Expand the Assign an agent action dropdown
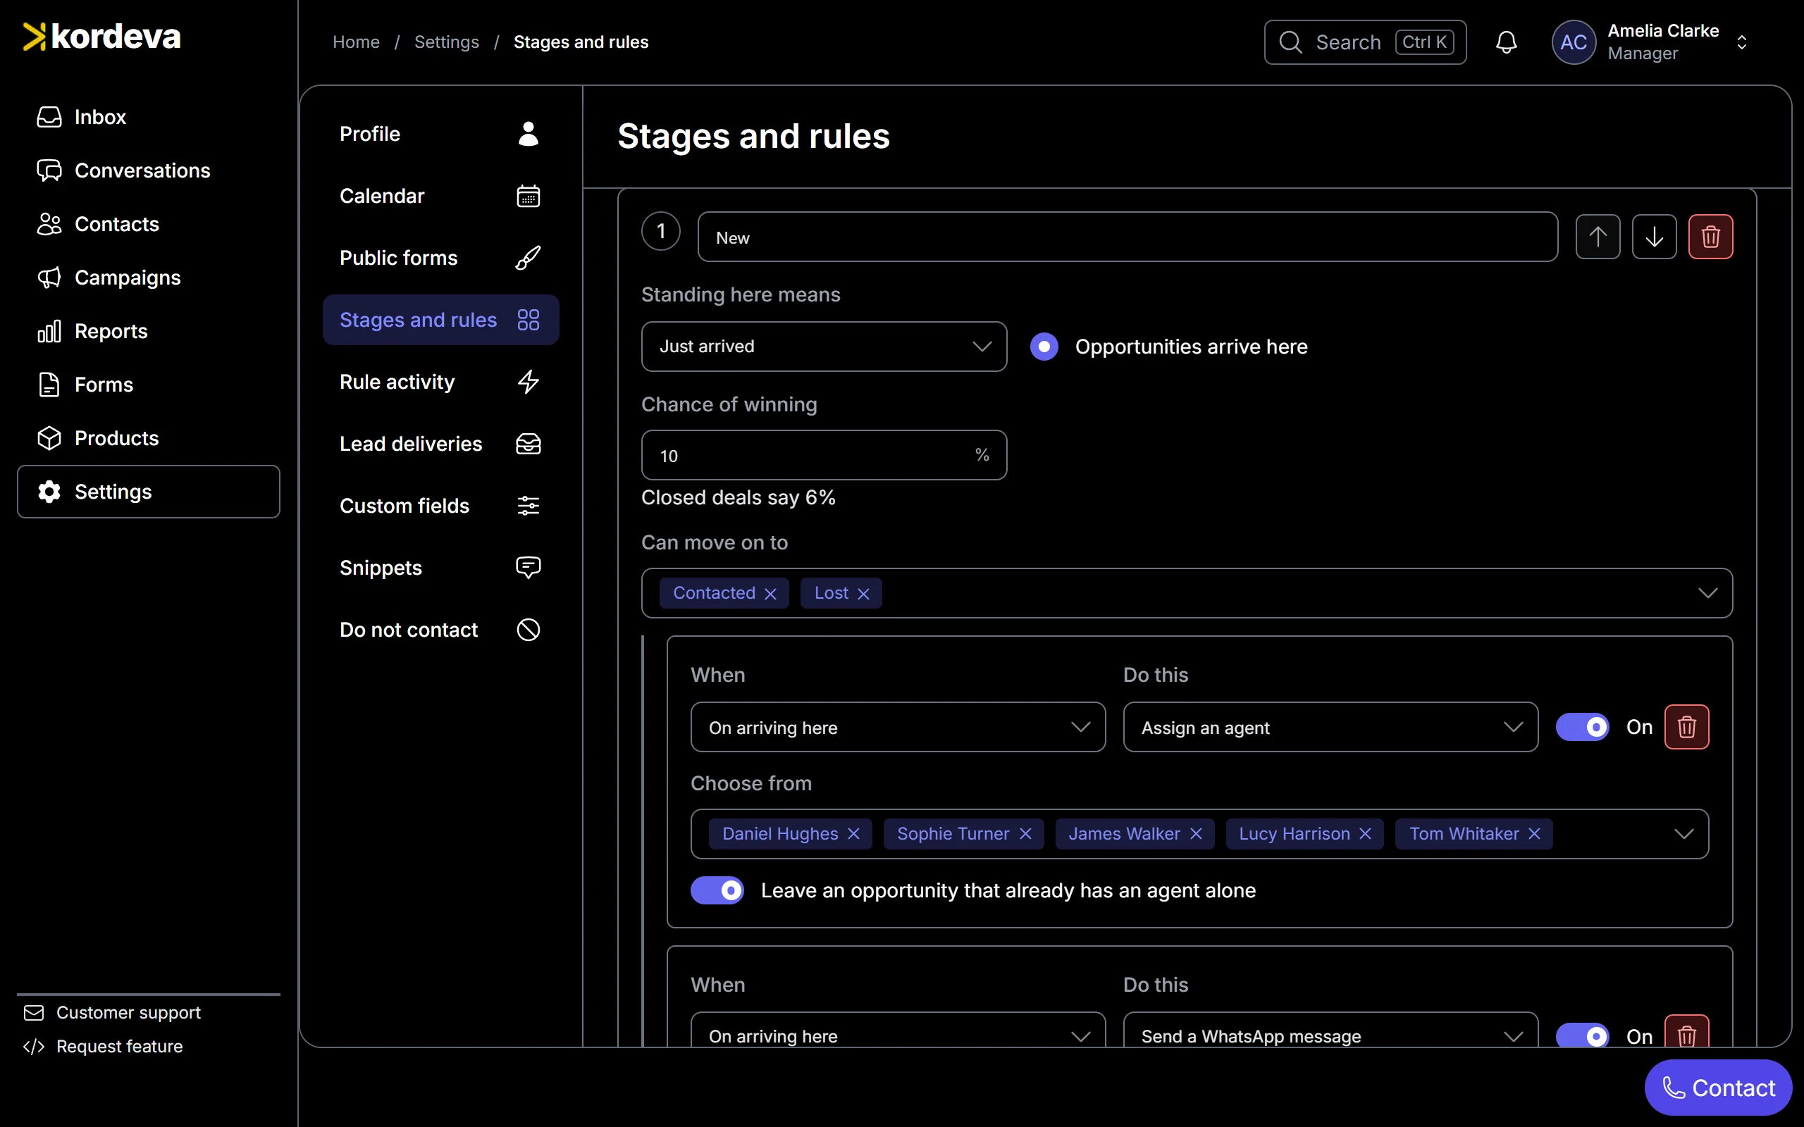1804x1127 pixels. [x=1330, y=727]
